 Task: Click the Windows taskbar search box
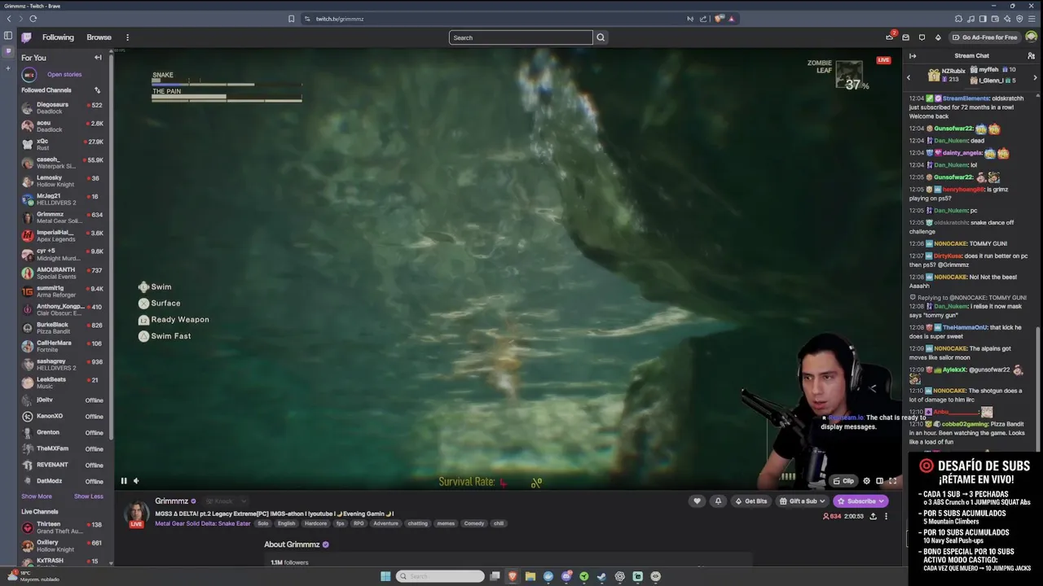click(440, 576)
